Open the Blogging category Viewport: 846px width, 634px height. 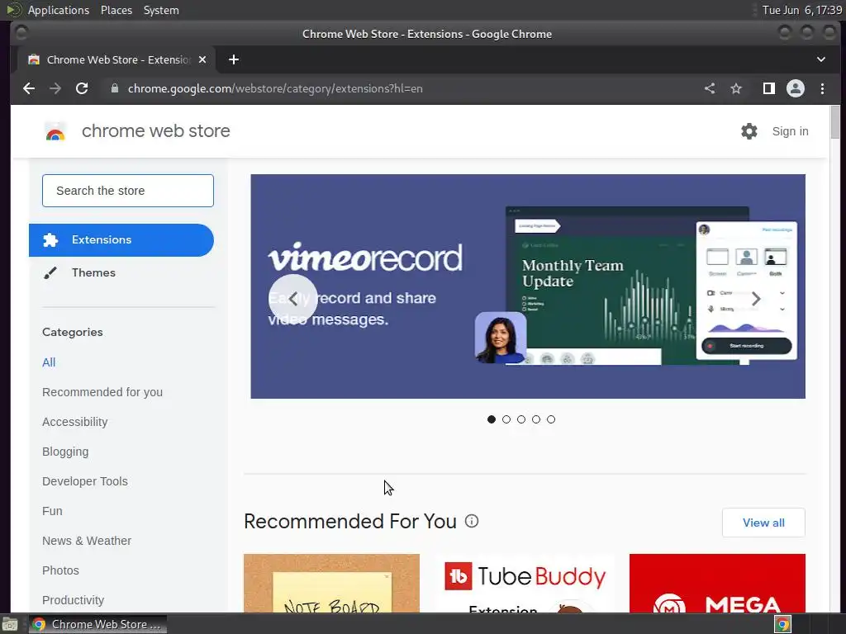pos(65,452)
